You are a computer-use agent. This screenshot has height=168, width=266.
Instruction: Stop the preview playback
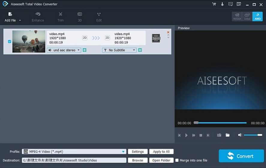201,135
